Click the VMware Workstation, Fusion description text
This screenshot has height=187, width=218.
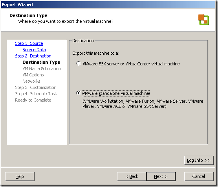pos(143,104)
